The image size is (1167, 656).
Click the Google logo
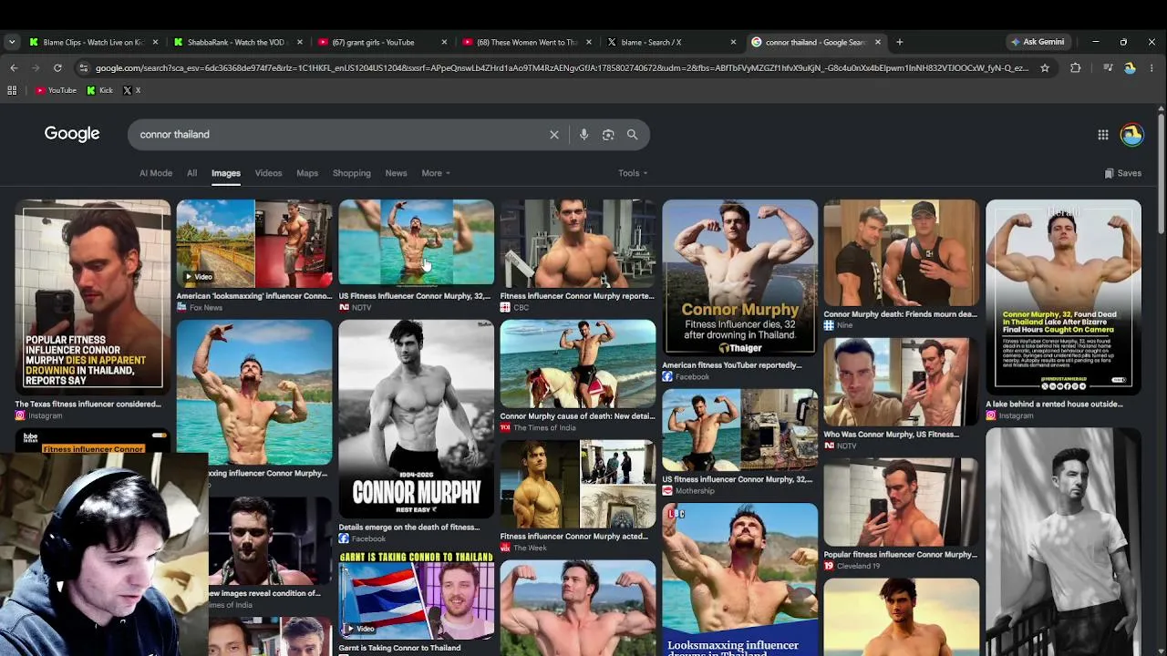coord(72,134)
